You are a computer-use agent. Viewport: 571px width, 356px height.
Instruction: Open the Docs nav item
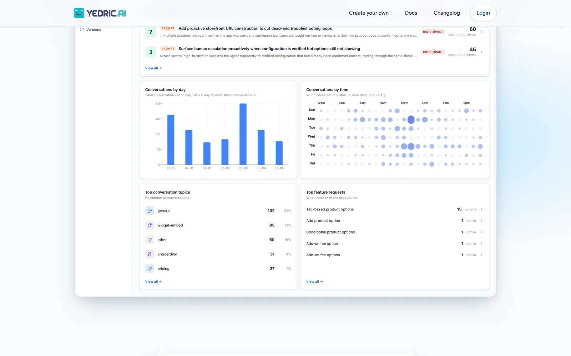[x=411, y=13]
